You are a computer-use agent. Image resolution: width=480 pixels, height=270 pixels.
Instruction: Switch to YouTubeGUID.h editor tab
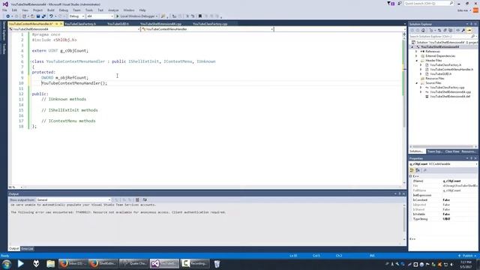[118, 23]
